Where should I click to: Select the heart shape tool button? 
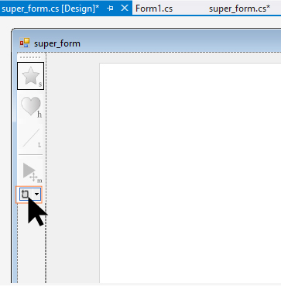point(30,106)
